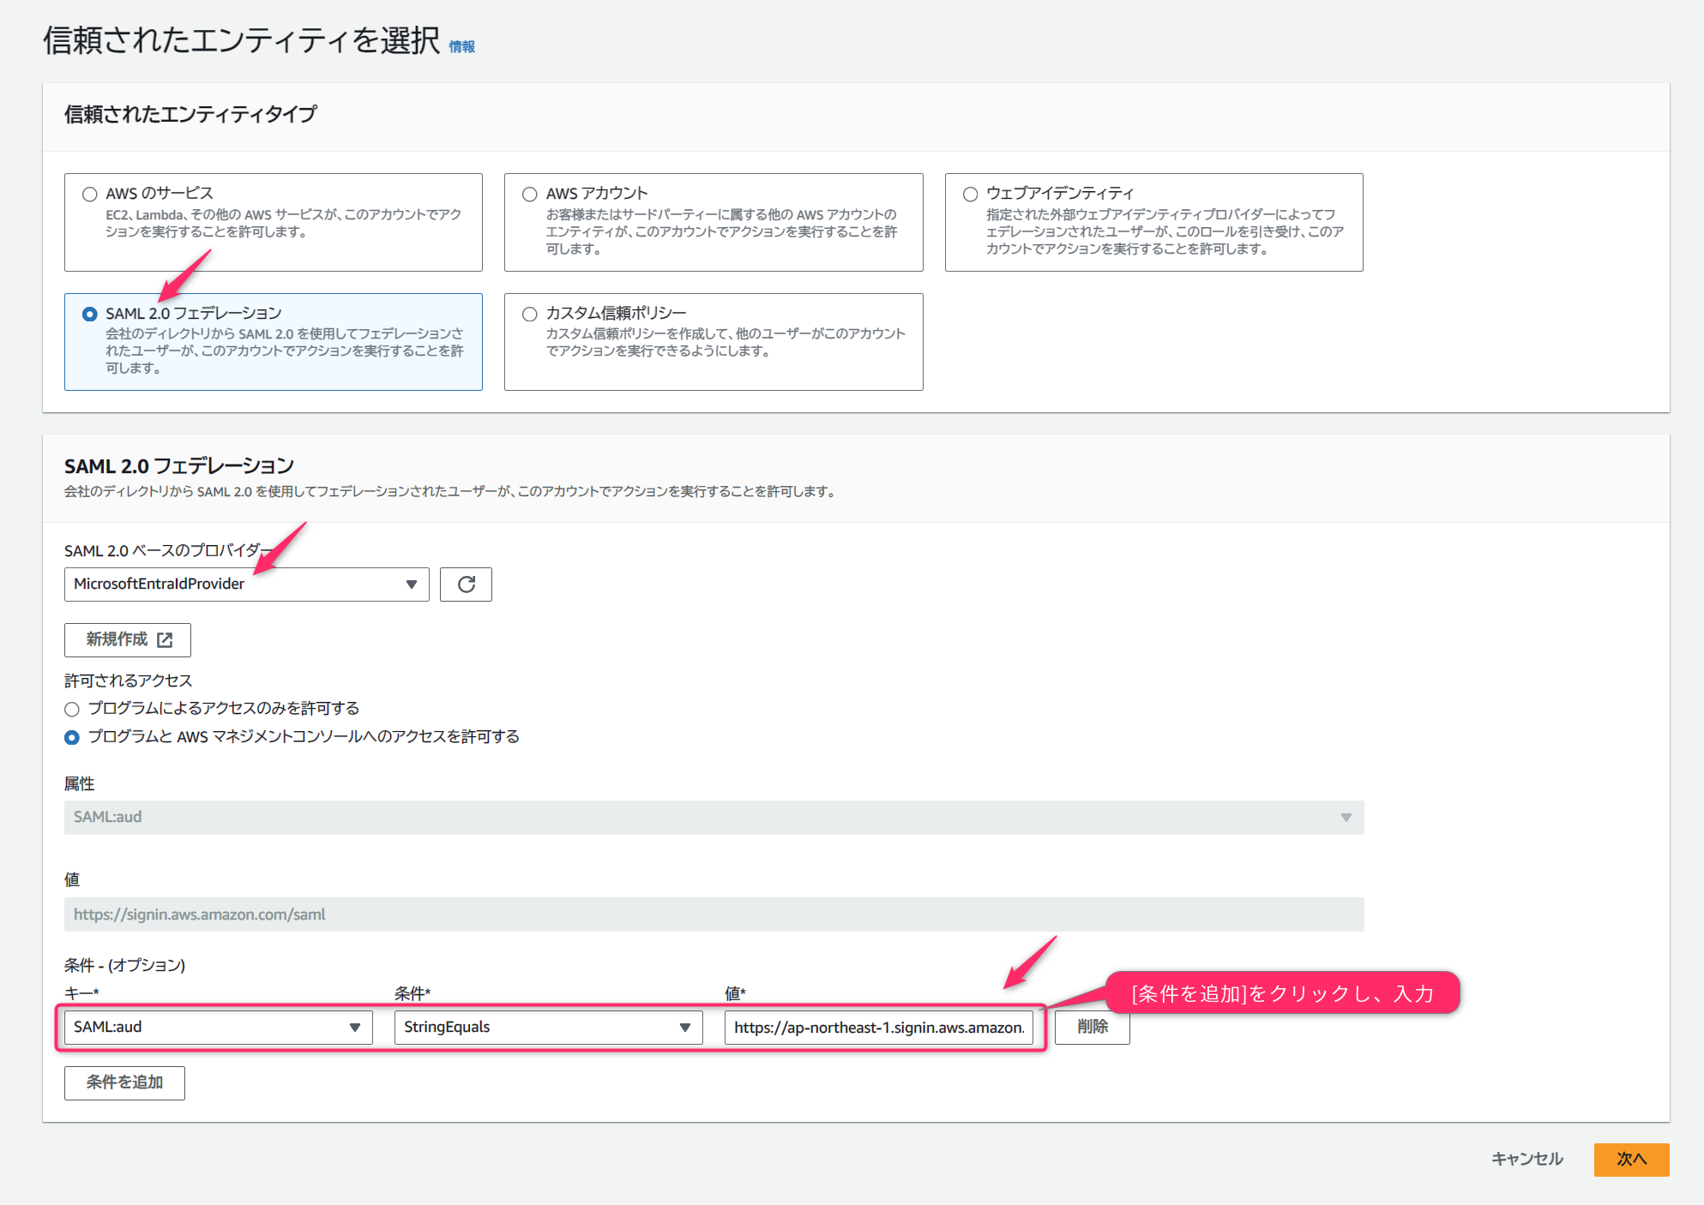Image resolution: width=1704 pixels, height=1205 pixels.
Task: Expand the condition キー SAML:aud dropdown
Action: 218,1028
